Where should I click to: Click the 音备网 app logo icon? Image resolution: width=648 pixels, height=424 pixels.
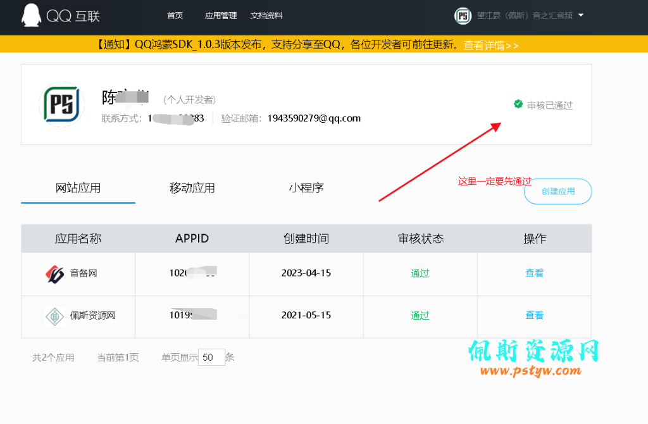[54, 273]
